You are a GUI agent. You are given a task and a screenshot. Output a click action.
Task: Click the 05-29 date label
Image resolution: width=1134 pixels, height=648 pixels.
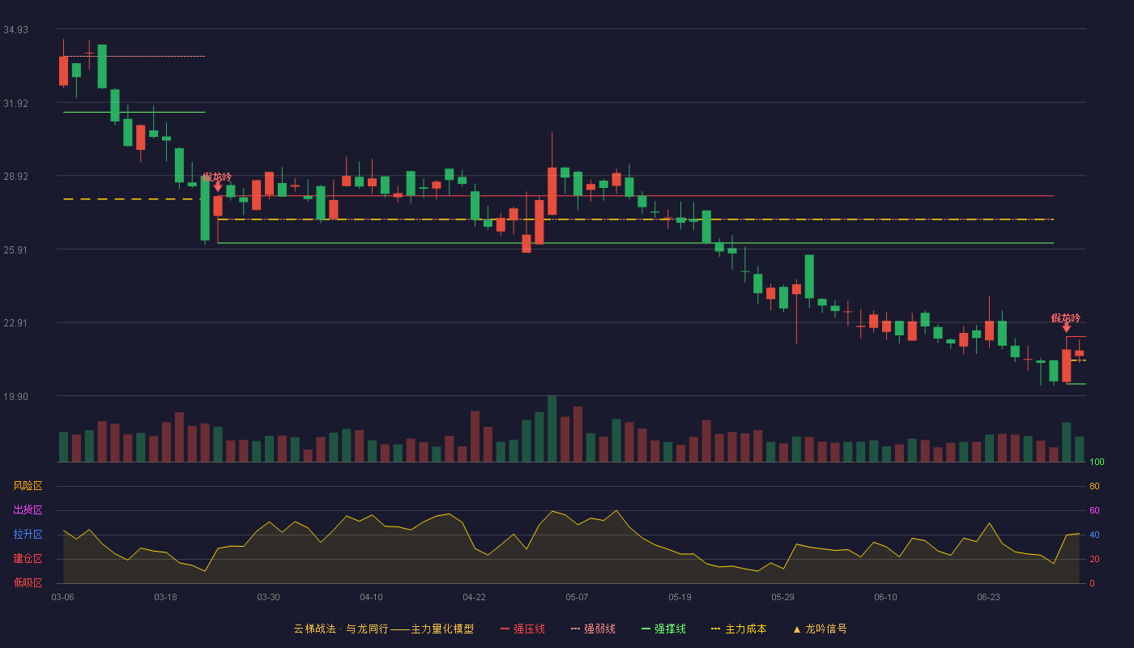[782, 597]
